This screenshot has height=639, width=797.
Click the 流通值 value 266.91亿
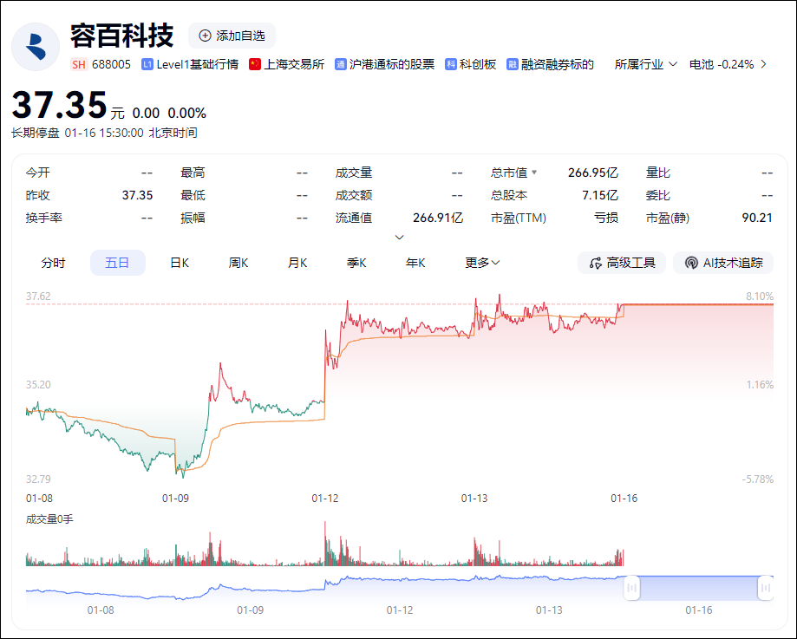point(438,218)
